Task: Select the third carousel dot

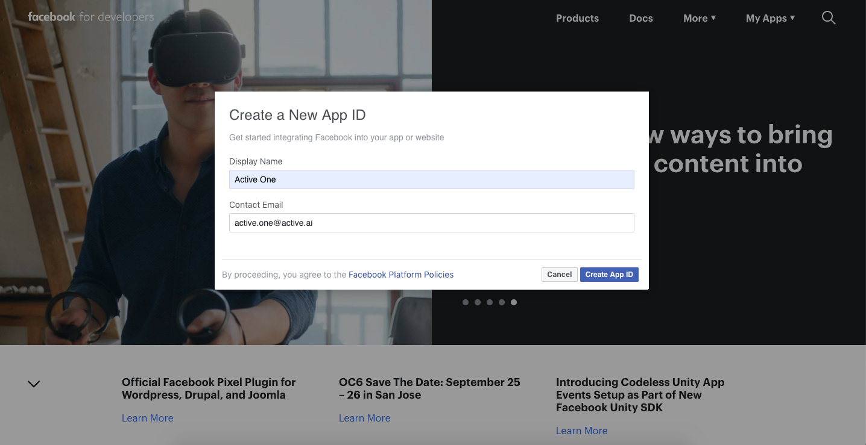Action: (490, 302)
